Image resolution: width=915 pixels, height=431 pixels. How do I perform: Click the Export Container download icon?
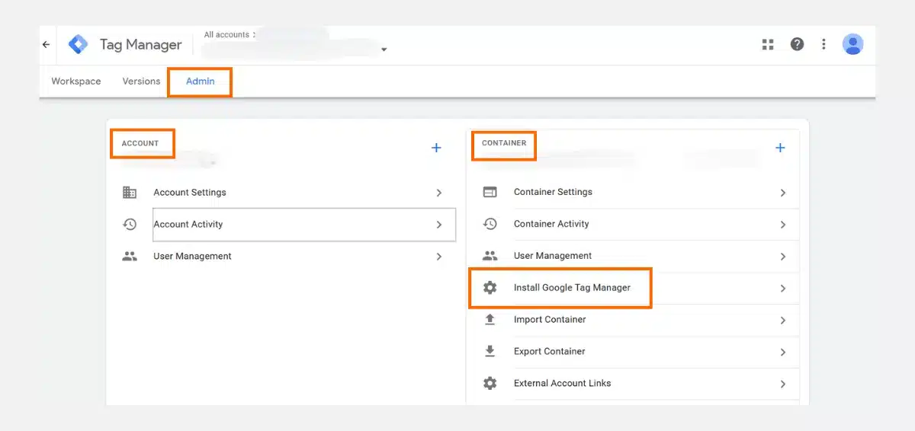click(x=490, y=352)
